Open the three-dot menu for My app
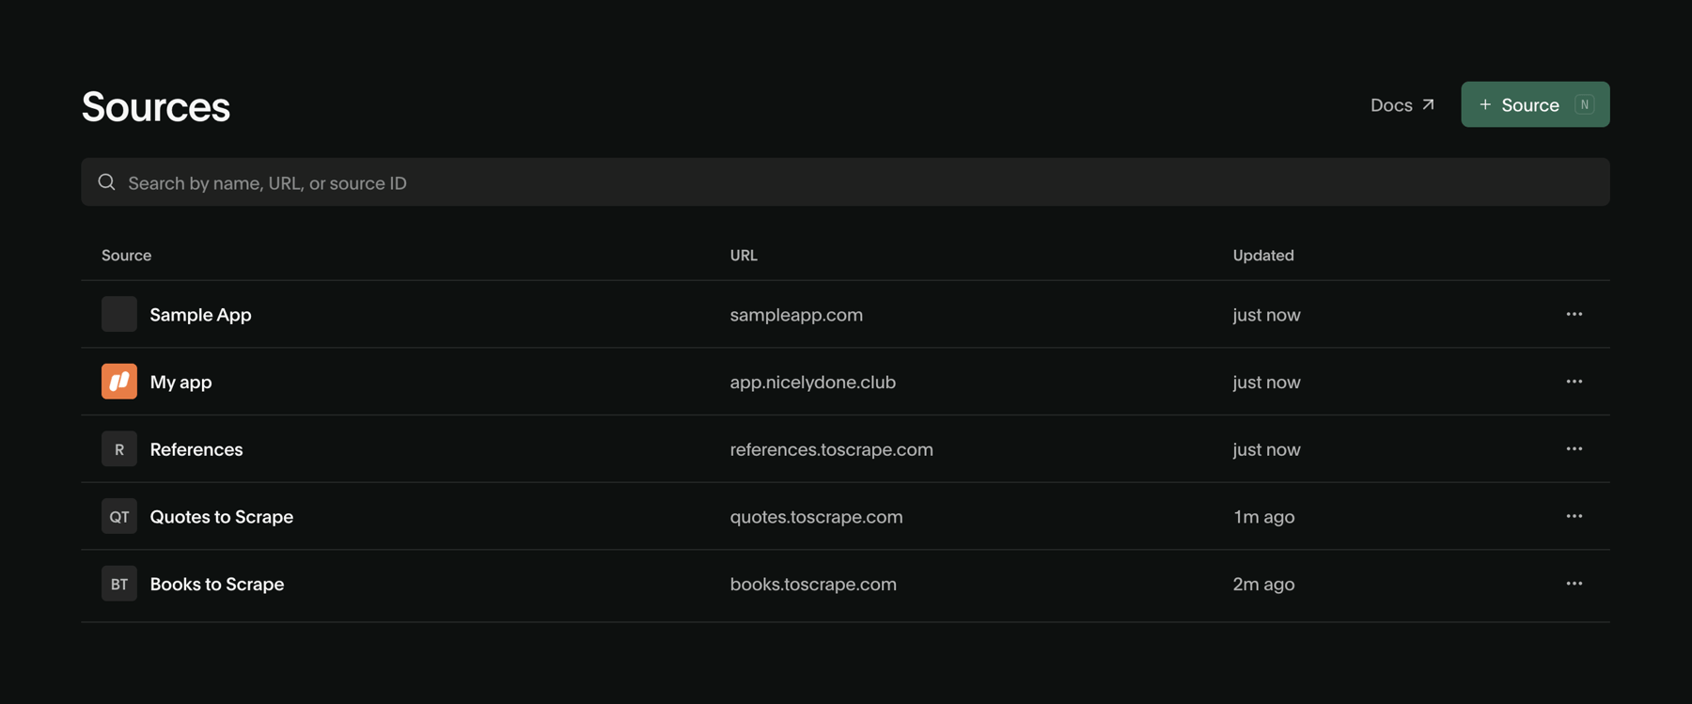The image size is (1692, 704). point(1574,382)
